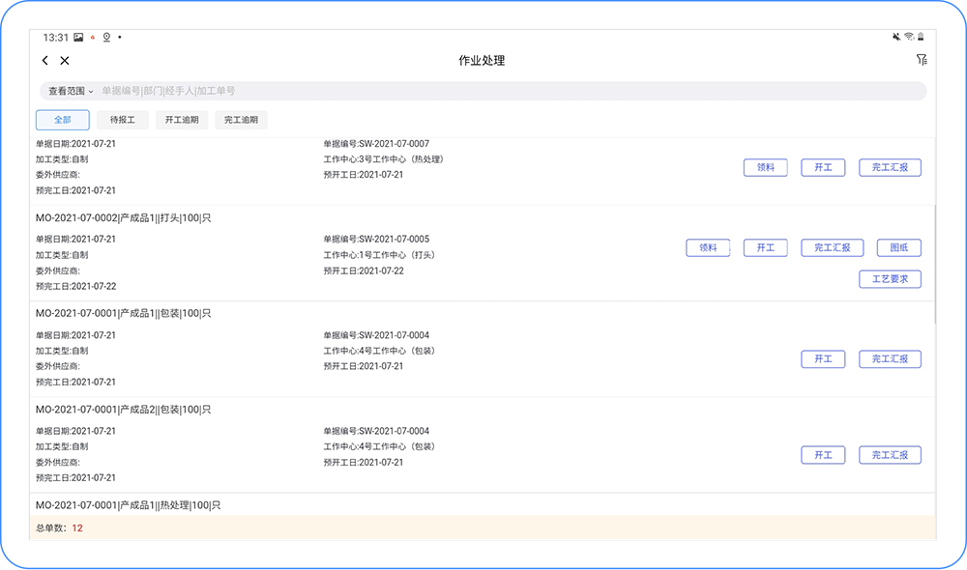Click 开工 for order SW-2021-07-0005
This screenshot has height=570, width=967.
tap(766, 247)
